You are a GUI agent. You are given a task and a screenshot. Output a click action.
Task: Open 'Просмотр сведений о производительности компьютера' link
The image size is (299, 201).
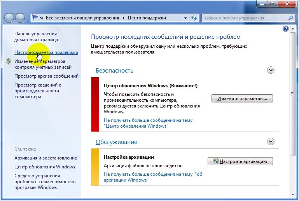(x=38, y=91)
